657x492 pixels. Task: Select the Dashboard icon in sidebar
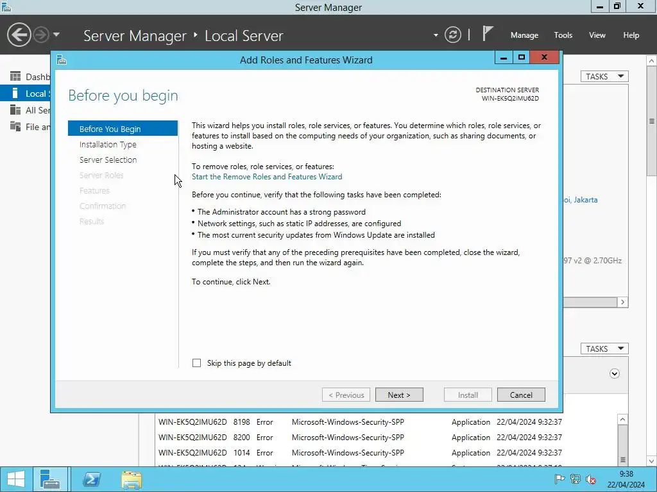coord(15,76)
